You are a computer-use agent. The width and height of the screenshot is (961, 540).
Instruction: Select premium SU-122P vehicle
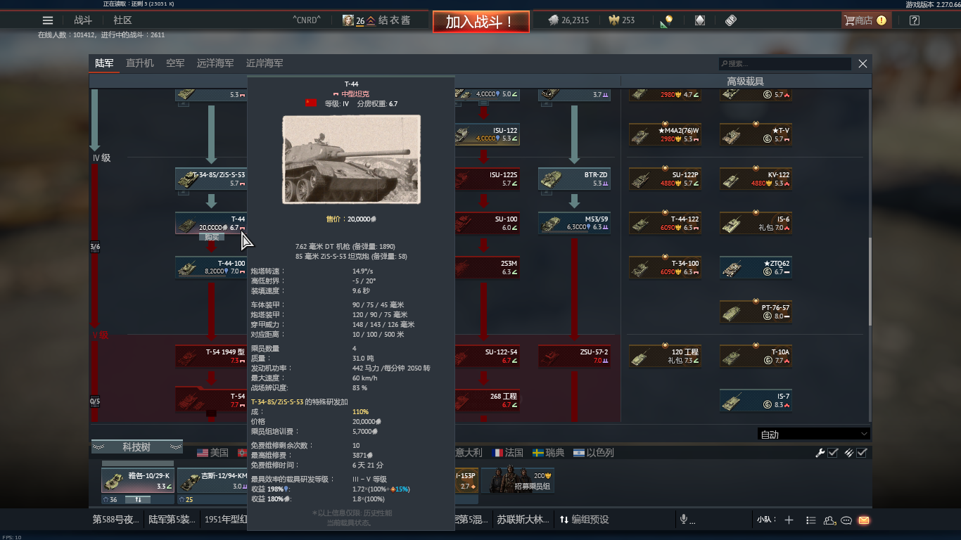pos(665,179)
